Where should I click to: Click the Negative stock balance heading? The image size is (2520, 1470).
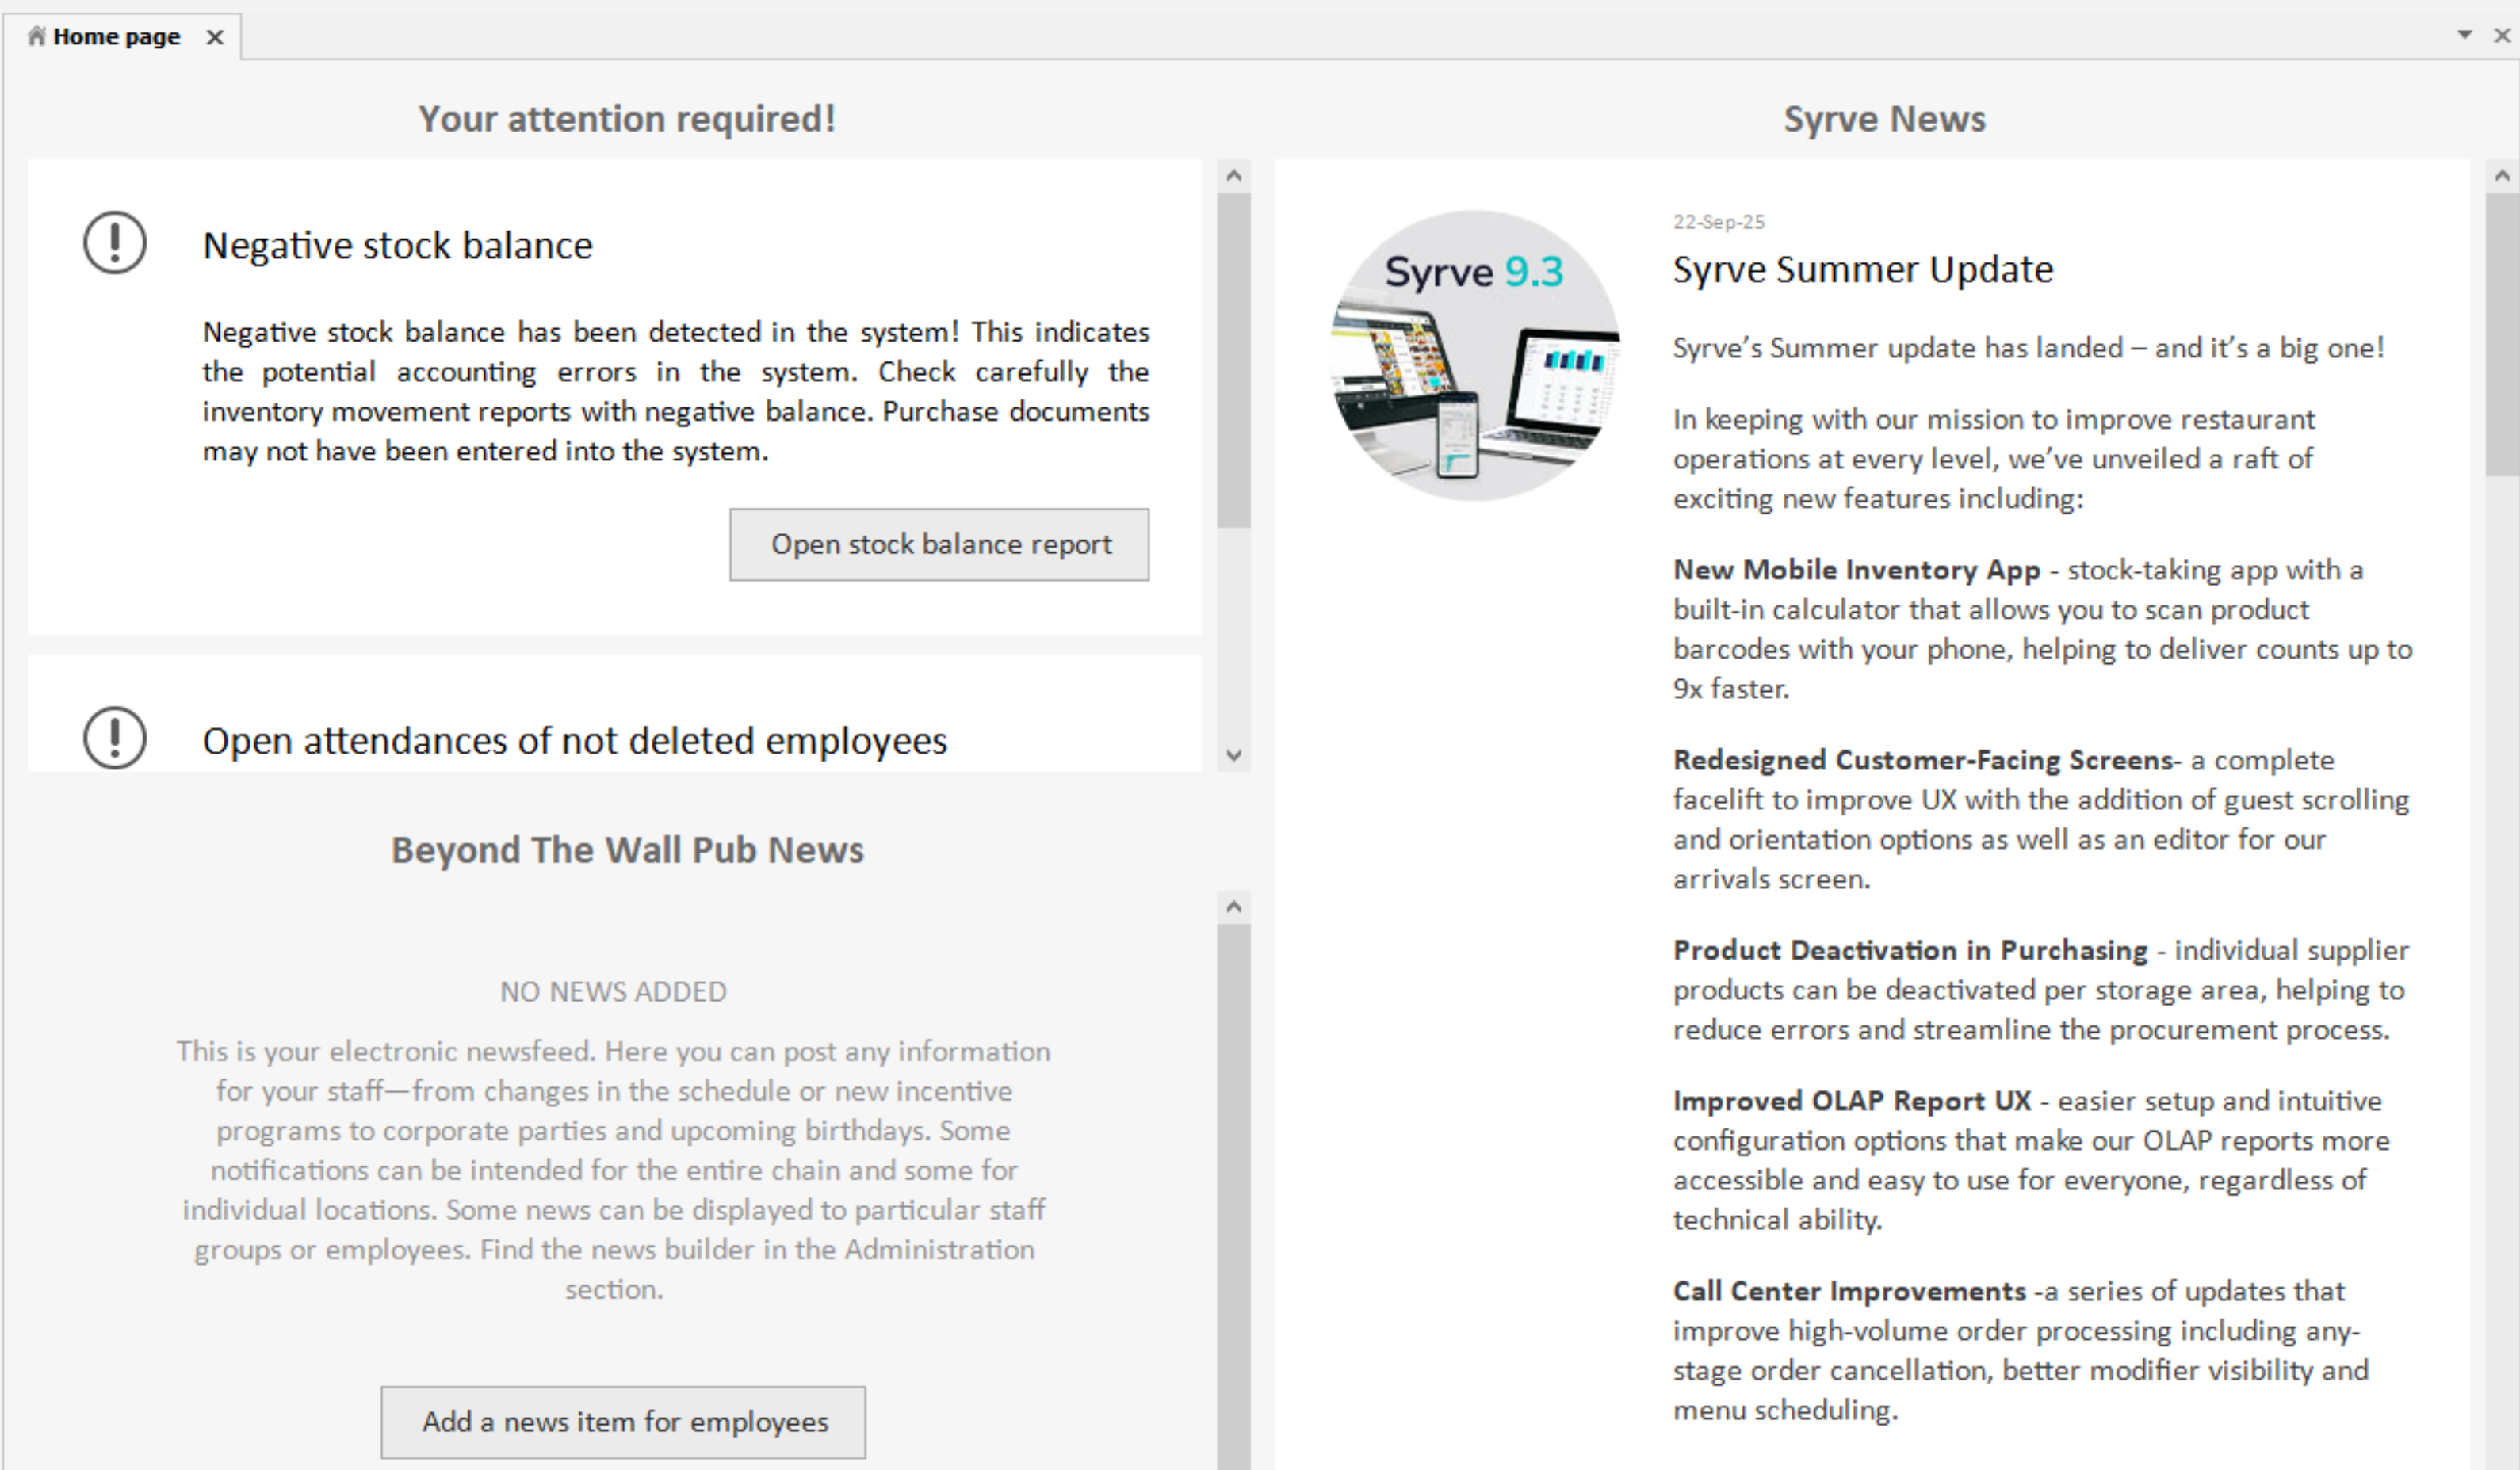coord(397,246)
